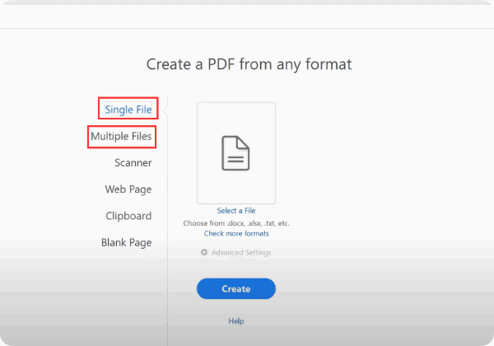
Task: Click the blue Create button
Action: pyautogui.click(x=236, y=288)
